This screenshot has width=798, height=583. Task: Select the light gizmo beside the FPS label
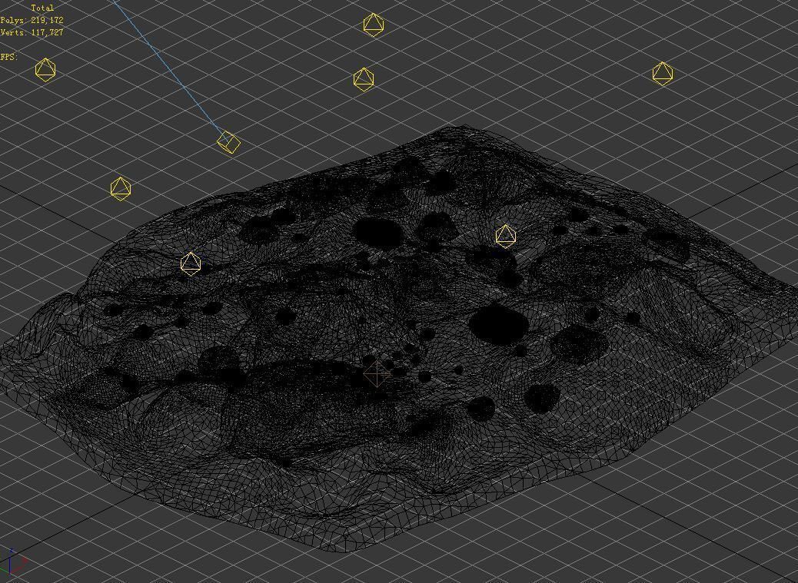tap(45, 70)
